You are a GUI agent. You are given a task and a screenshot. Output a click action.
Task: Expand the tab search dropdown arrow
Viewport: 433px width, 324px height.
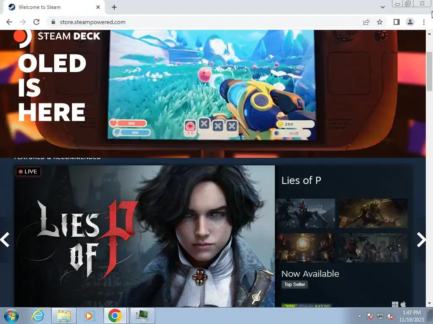(382, 7)
